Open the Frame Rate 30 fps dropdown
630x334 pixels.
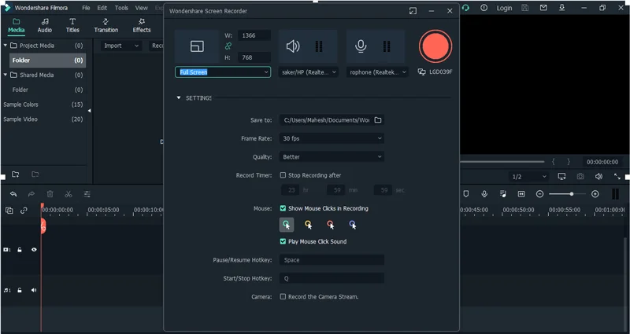point(332,138)
